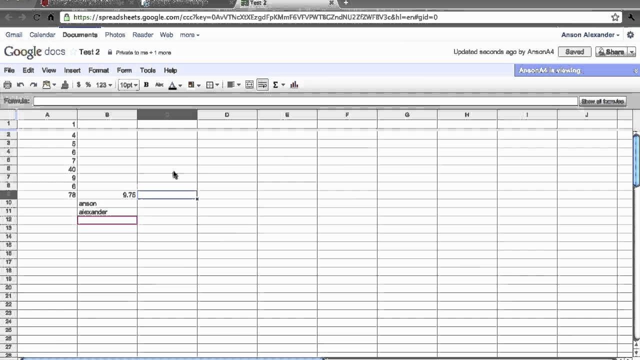
Task: Open the Insert menu
Action: click(72, 70)
